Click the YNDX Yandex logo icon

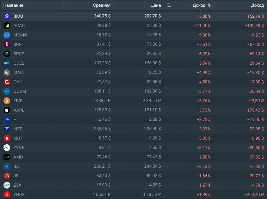[7, 195]
